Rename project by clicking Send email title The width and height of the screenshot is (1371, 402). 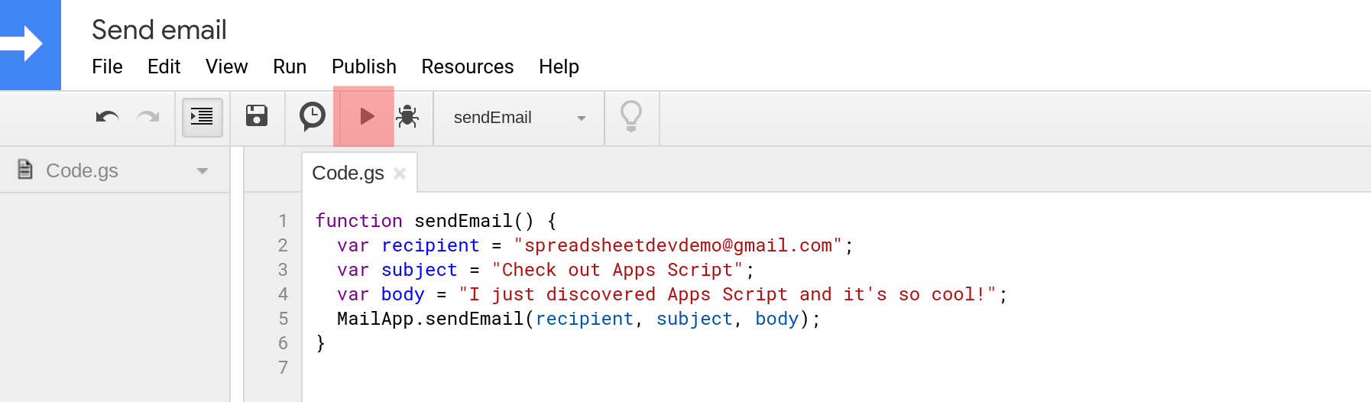point(159,30)
